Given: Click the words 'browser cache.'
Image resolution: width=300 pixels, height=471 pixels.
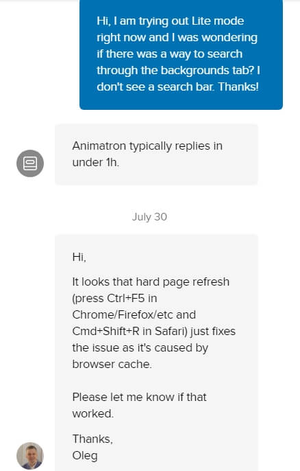Looking at the screenshot, I should pos(112,364).
